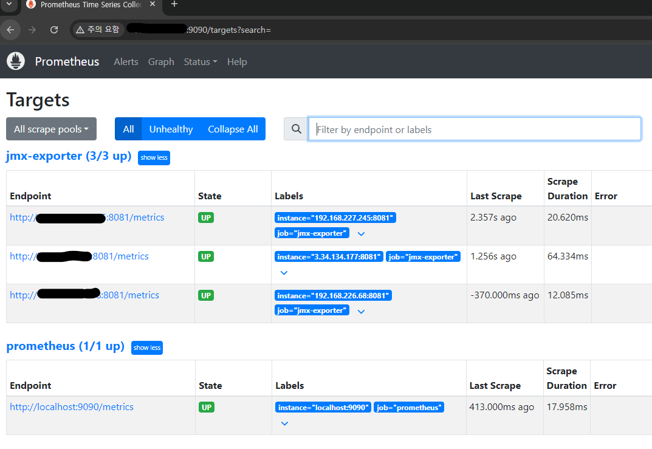Viewport: 652px width, 449px height.
Task: Click the job="prometheus" label badge
Action: click(x=409, y=408)
